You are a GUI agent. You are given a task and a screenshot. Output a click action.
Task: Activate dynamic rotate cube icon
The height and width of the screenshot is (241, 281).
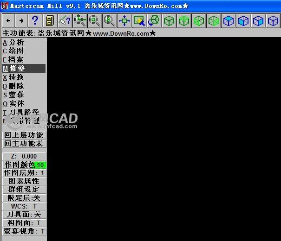click(154, 21)
